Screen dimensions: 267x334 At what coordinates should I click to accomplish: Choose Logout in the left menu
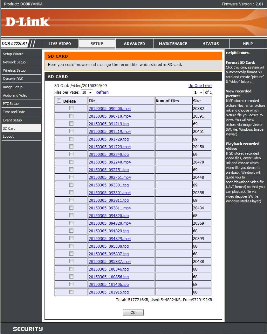8,136
